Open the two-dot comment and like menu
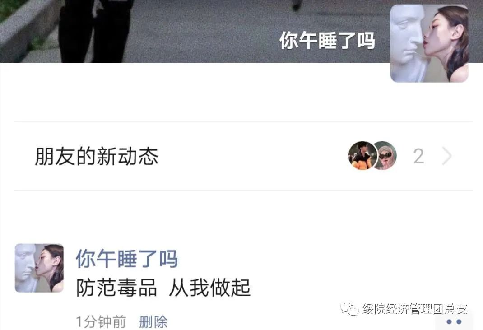The width and height of the screenshot is (483, 330). [x=454, y=321]
